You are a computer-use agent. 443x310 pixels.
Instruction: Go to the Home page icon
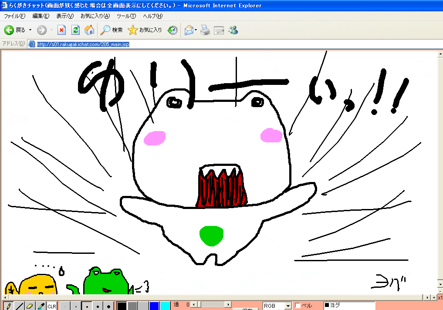[89, 30]
